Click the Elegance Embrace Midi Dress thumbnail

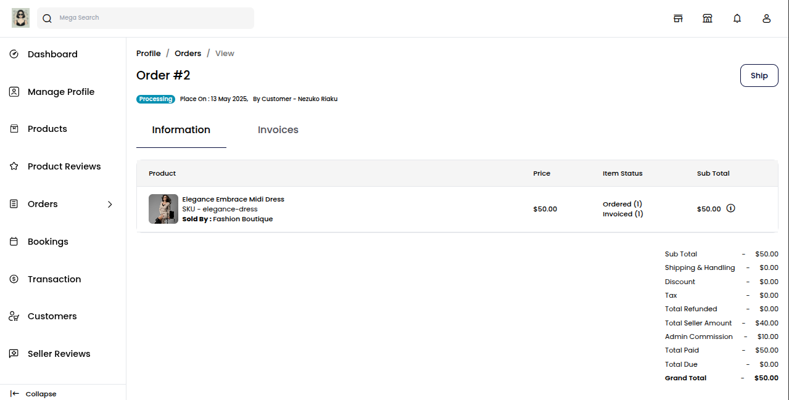point(163,209)
